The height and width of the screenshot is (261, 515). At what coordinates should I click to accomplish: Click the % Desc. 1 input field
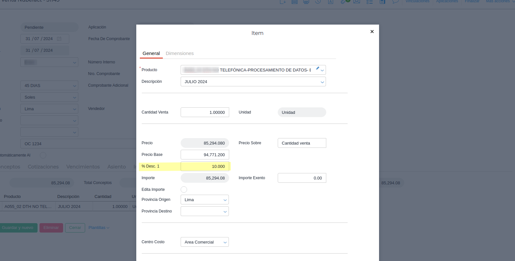click(x=205, y=166)
